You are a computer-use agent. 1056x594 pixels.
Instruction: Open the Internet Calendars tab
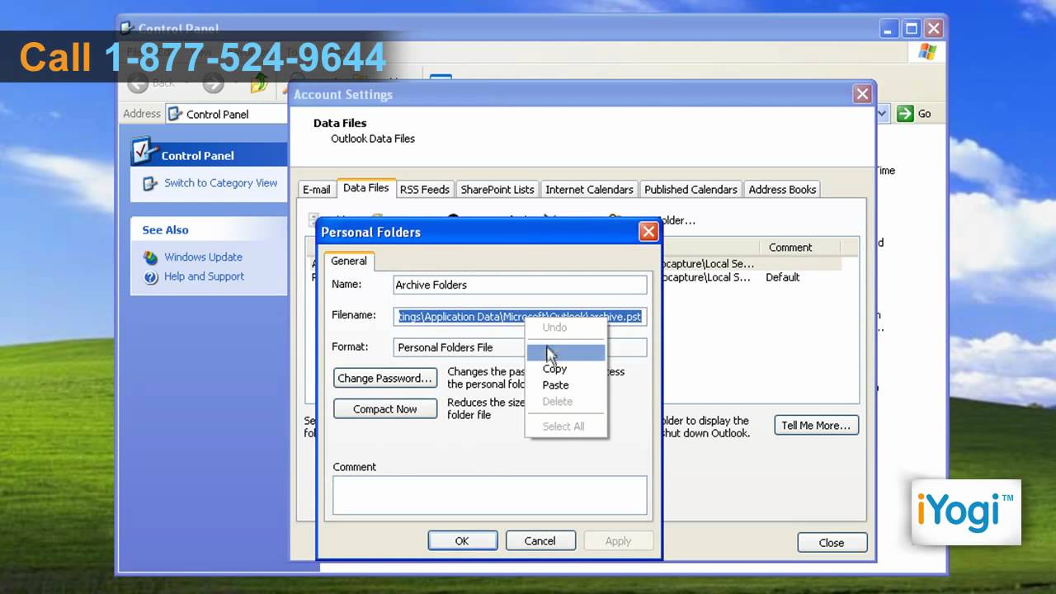pos(589,189)
